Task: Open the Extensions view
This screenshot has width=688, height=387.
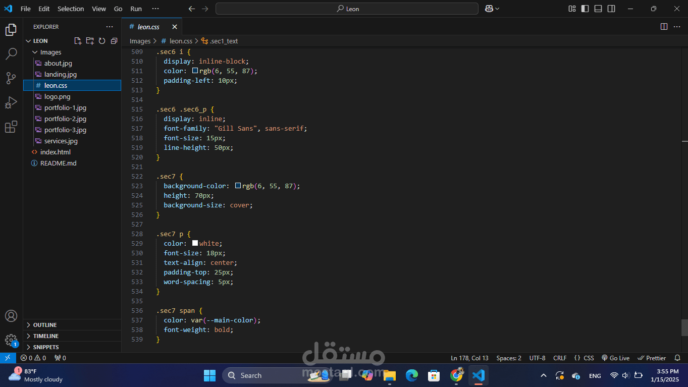Action: coord(11,127)
